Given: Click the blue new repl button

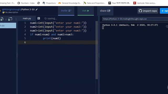Looking at the screenshot, I should (164, 11).
